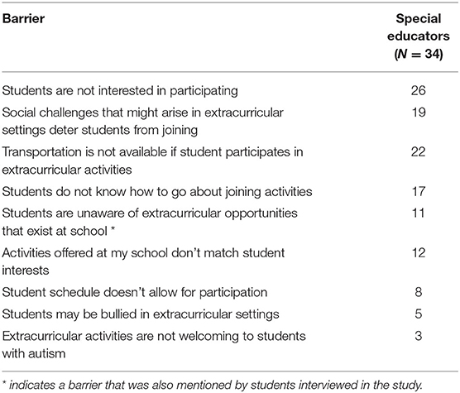This screenshot has width=460, height=393.
Task: Click the value 8 for schedule barrier
Action: [419, 292]
